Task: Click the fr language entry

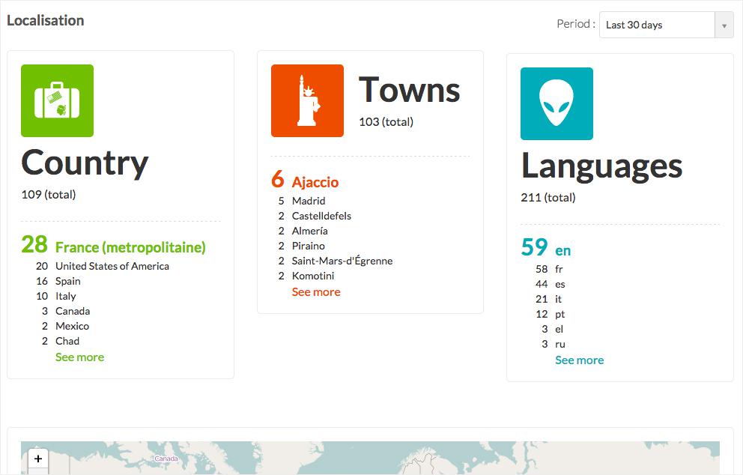Action: tap(559, 269)
